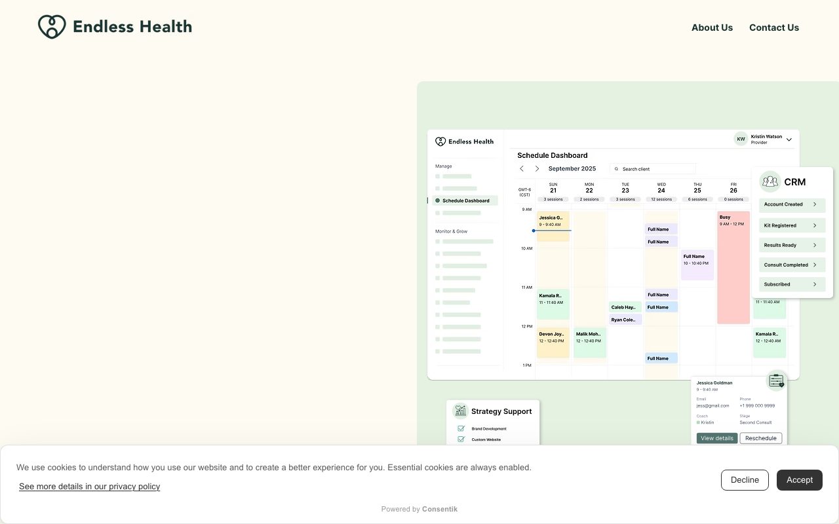Click the 'September 2025' month label
This screenshot has height=524, width=839.
click(572, 169)
